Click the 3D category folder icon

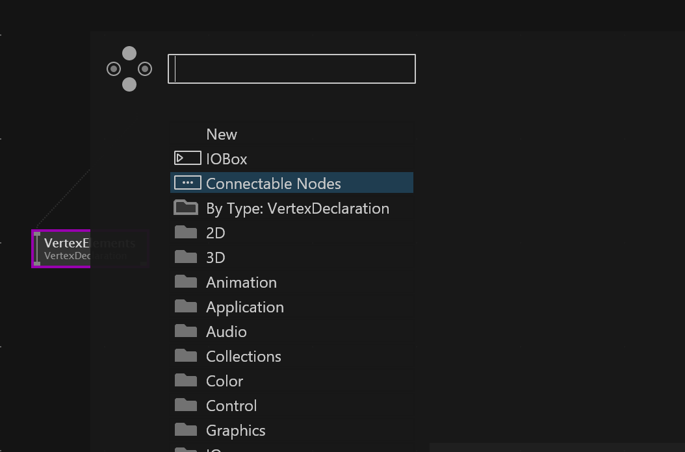point(186,257)
